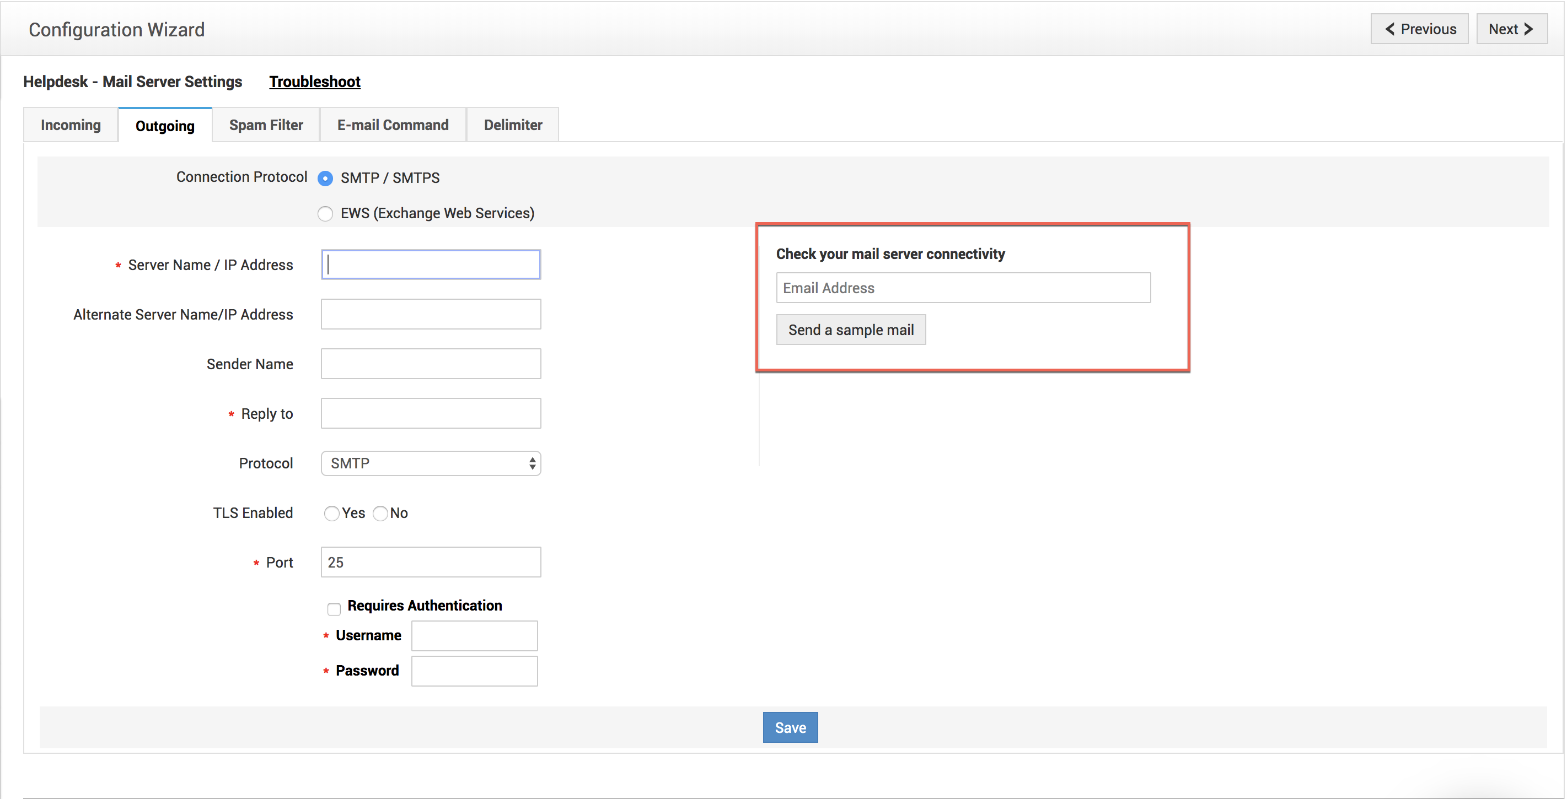This screenshot has width=1567, height=799.
Task: Advance with the Next button
Action: (1511, 29)
